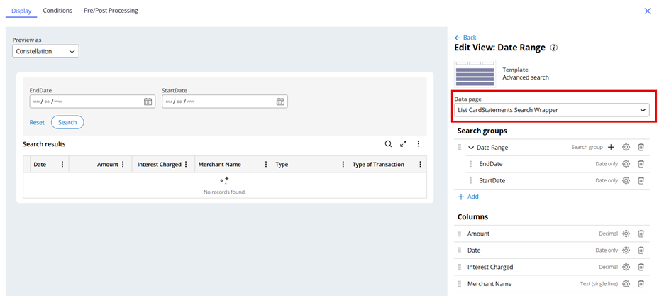
Task: Go Back from Edit View
Action: pos(465,37)
